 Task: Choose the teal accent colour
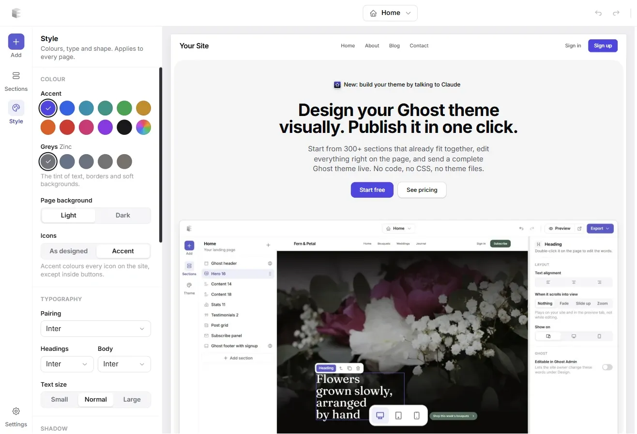pos(105,108)
